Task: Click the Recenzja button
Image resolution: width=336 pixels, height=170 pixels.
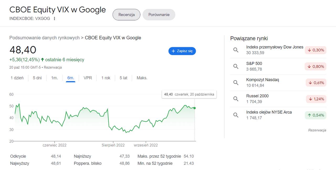Action: 126,15
